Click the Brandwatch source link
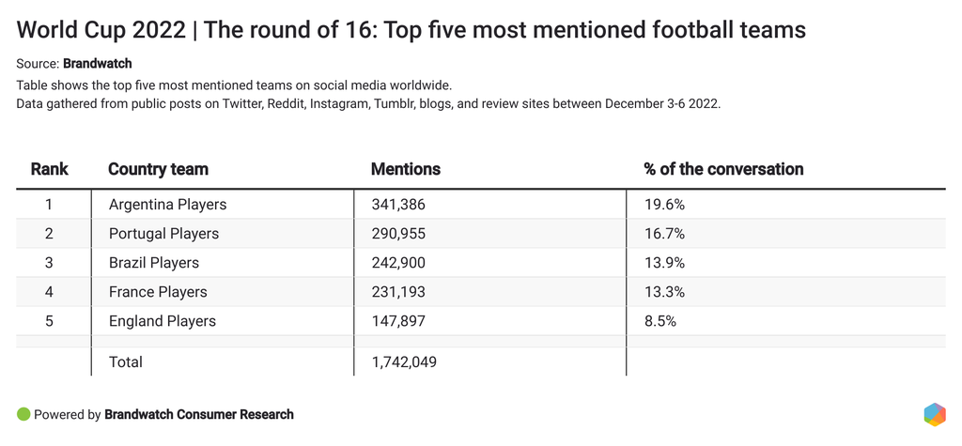This screenshot has width=962, height=446. tap(98, 64)
